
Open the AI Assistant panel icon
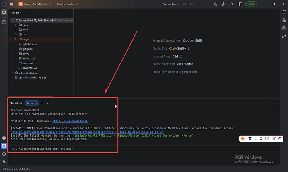coord(284,20)
